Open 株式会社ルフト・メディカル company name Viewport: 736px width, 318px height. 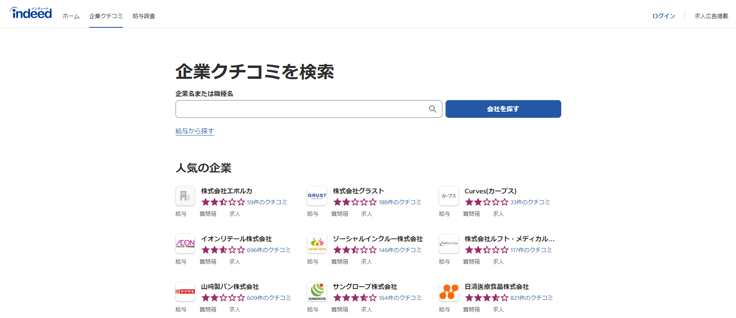(x=509, y=239)
